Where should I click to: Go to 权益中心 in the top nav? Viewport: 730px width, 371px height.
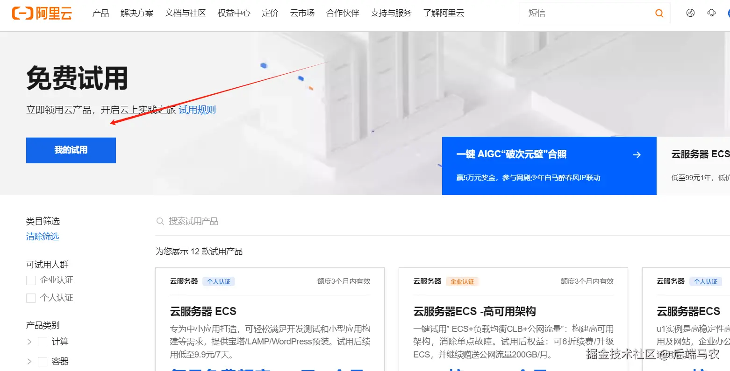(234, 13)
